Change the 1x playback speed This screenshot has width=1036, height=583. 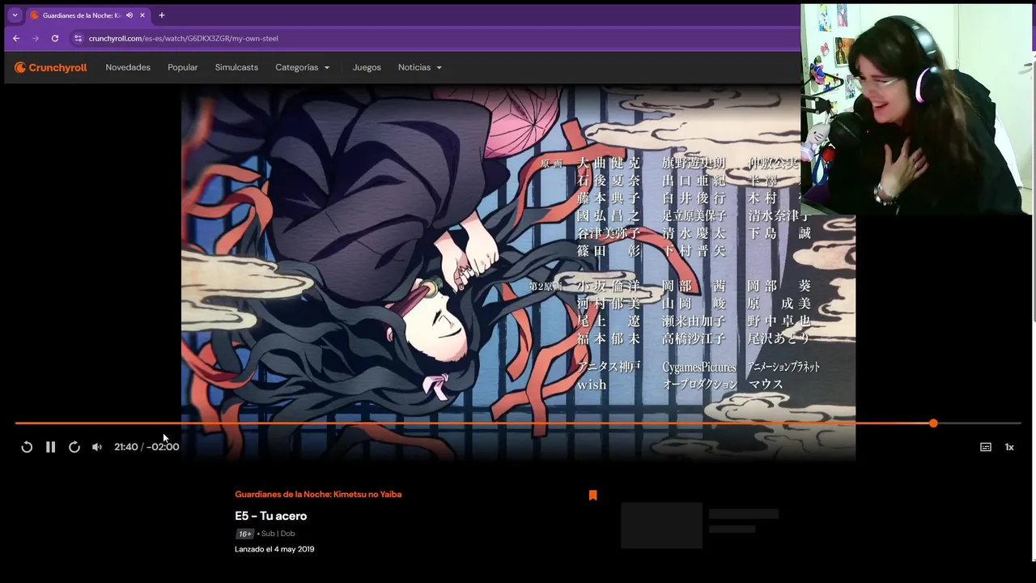[x=1009, y=447]
